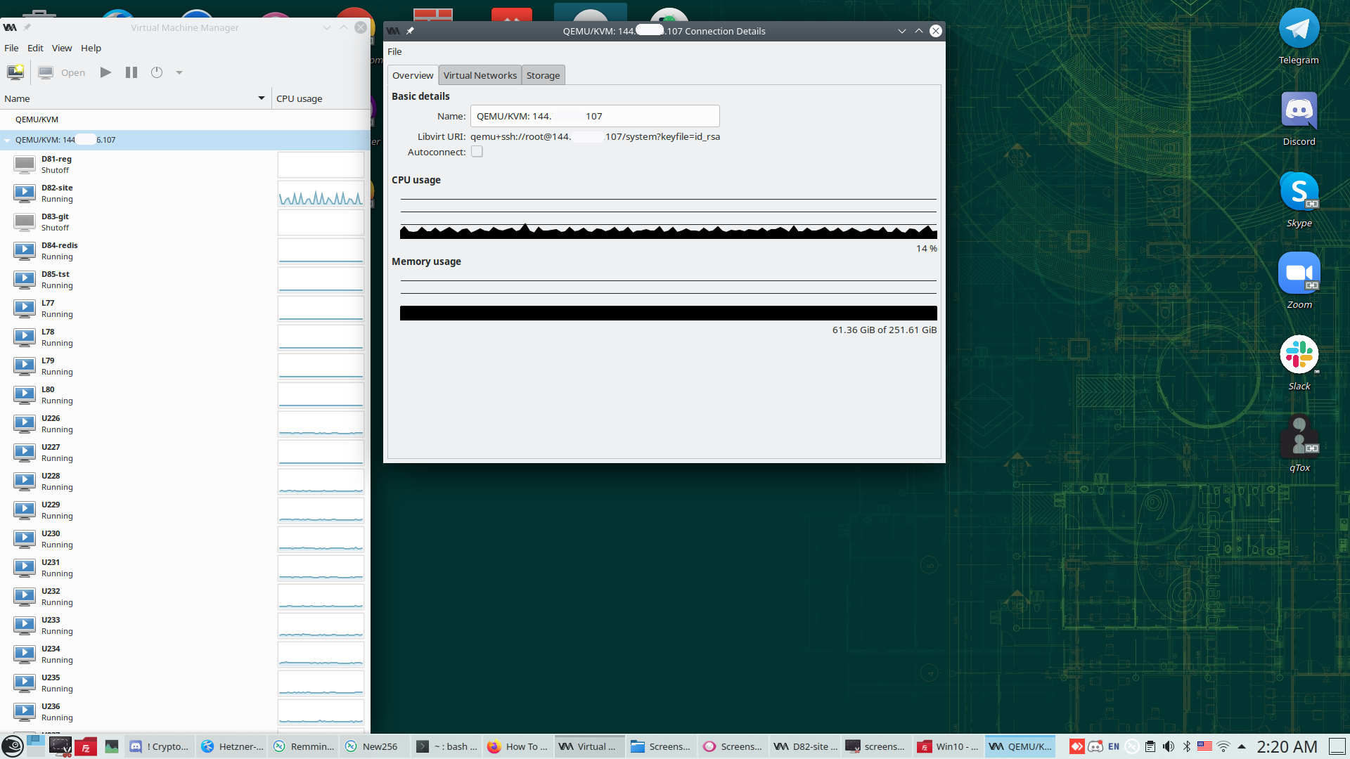Click the CPU usage column header

pos(300,98)
